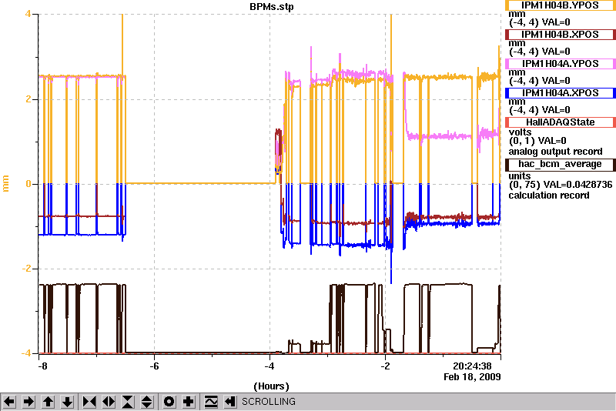The height and width of the screenshot is (411, 616).
Task: Select the IPM1H04A.YPOS curve legend
Action: (561, 64)
